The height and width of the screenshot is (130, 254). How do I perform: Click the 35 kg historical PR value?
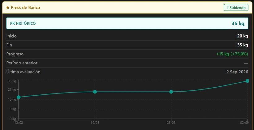pyautogui.click(x=238, y=23)
